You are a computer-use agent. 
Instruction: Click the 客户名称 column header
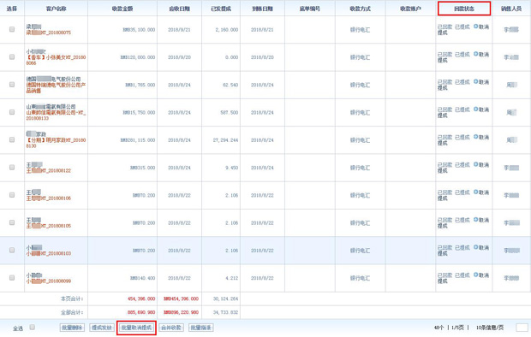click(57, 9)
